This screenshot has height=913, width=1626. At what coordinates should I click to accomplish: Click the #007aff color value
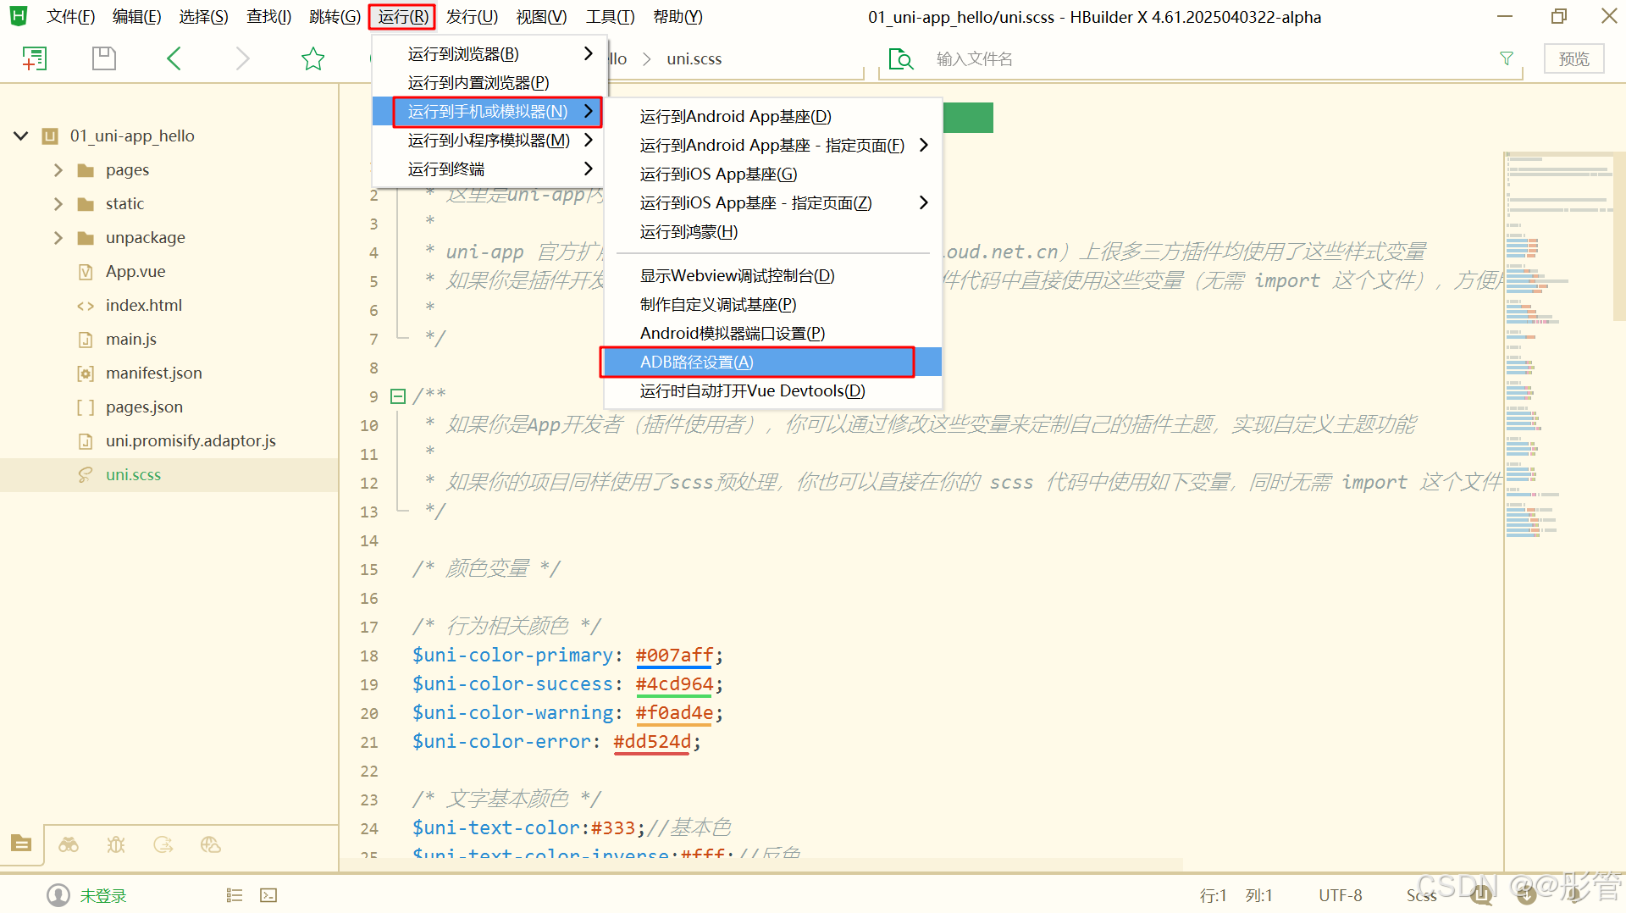(674, 655)
